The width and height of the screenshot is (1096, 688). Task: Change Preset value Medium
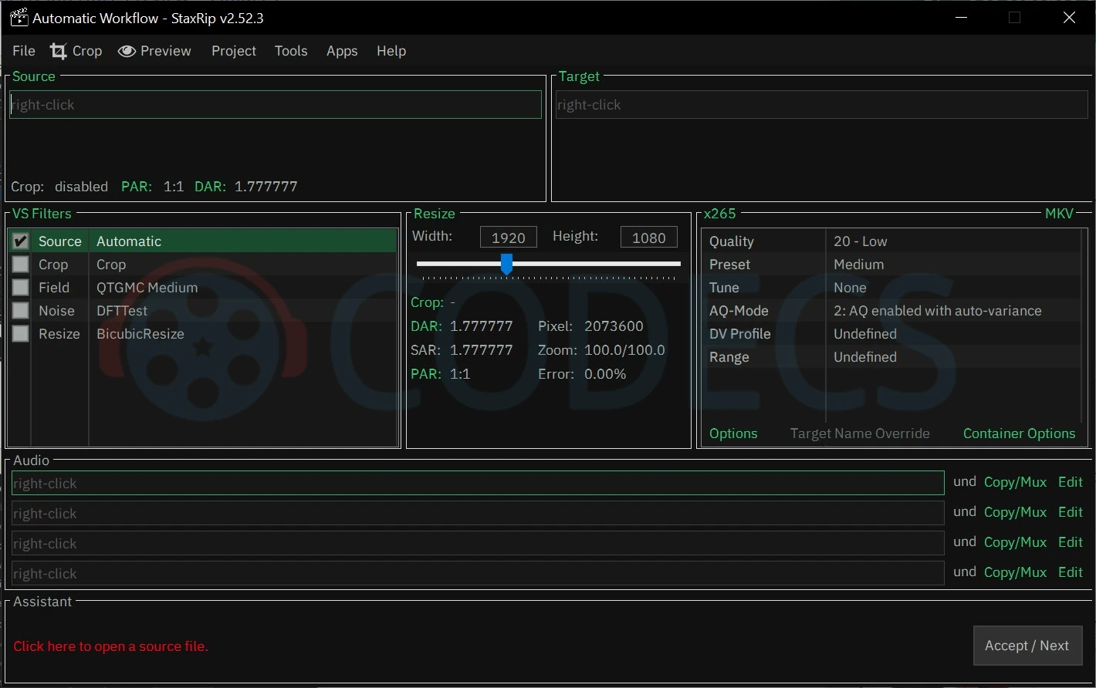[x=859, y=265]
